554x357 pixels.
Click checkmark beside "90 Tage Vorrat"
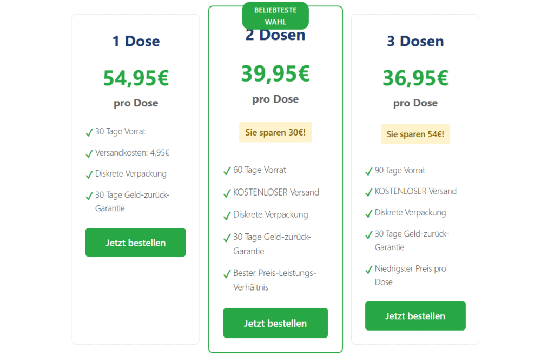369,171
